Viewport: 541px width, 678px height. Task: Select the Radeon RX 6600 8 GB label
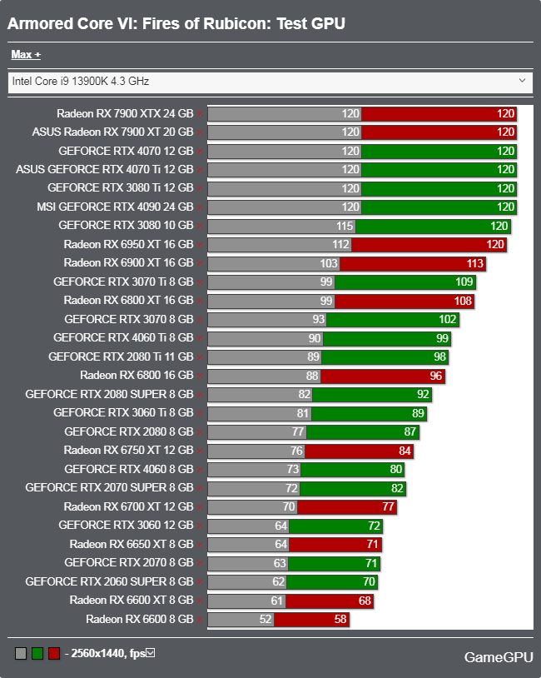click(x=140, y=619)
